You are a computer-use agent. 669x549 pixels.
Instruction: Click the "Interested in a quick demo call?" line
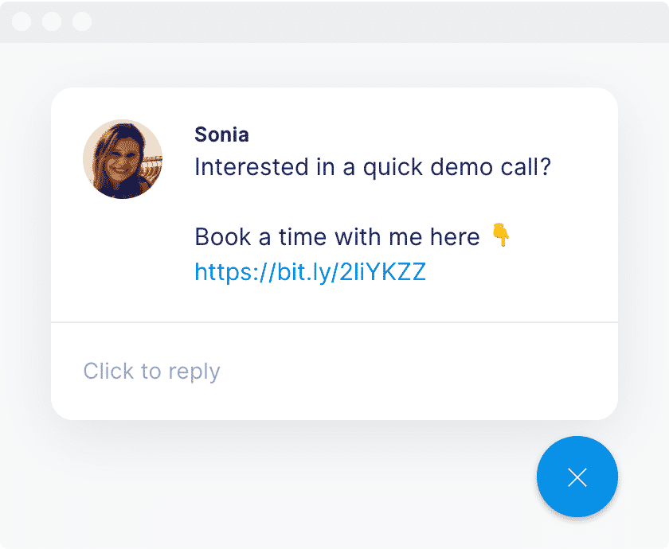point(373,168)
